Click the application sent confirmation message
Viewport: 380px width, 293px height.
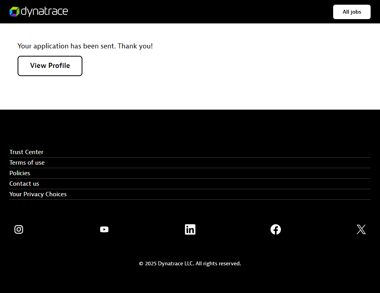66,46
